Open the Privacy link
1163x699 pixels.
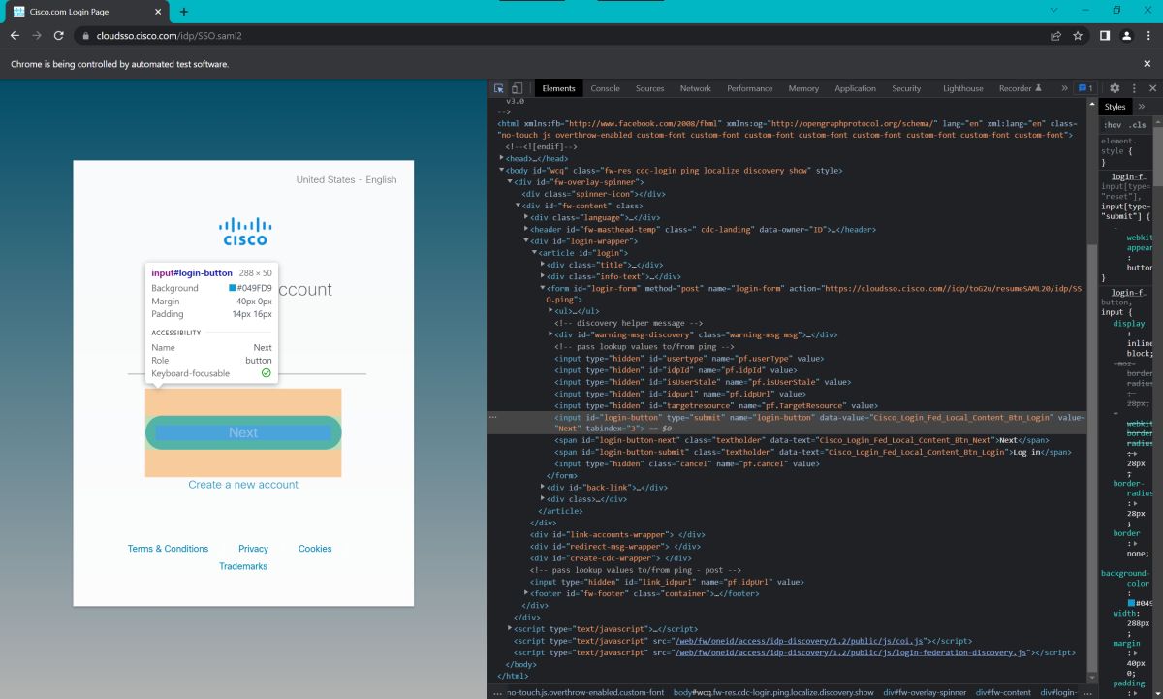tap(253, 549)
